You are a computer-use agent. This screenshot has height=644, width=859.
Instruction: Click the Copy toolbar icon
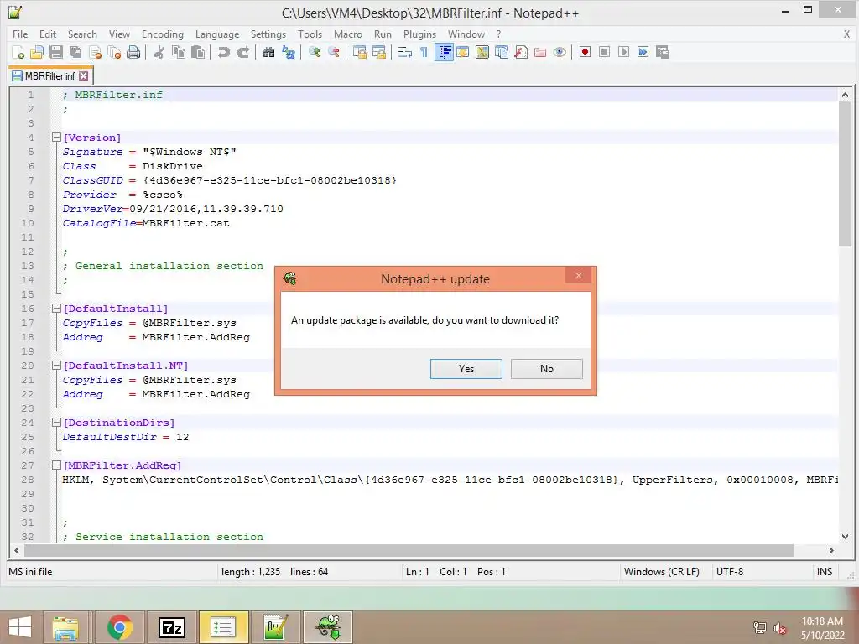point(179,52)
